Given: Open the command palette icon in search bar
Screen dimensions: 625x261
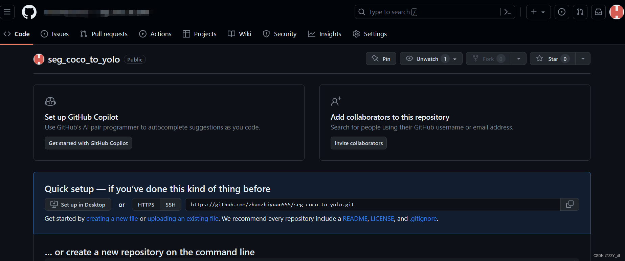Looking at the screenshot, I should coord(507,12).
